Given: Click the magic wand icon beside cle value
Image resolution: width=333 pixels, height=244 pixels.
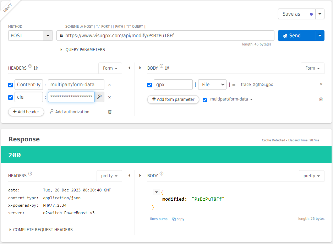Looking at the screenshot, I should [x=99, y=97].
